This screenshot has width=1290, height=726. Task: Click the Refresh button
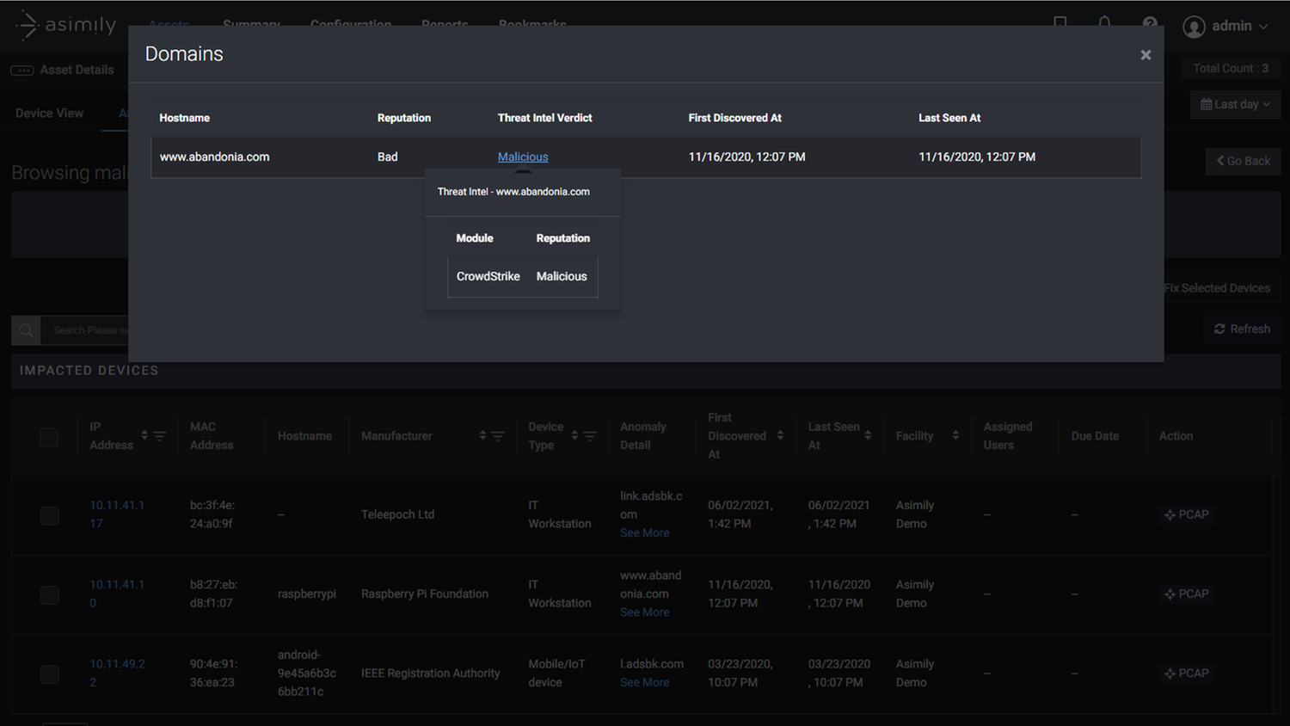[1241, 329]
